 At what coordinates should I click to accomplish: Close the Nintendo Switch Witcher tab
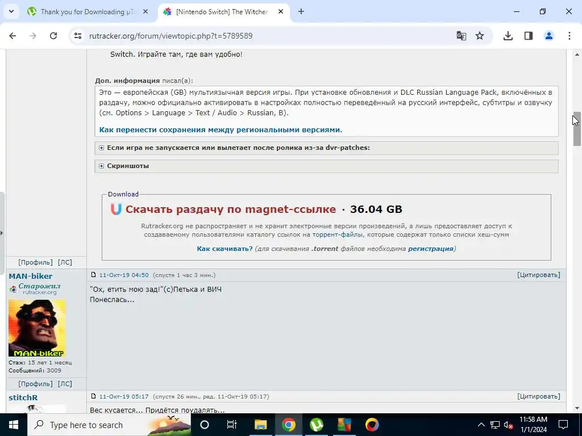281,11
